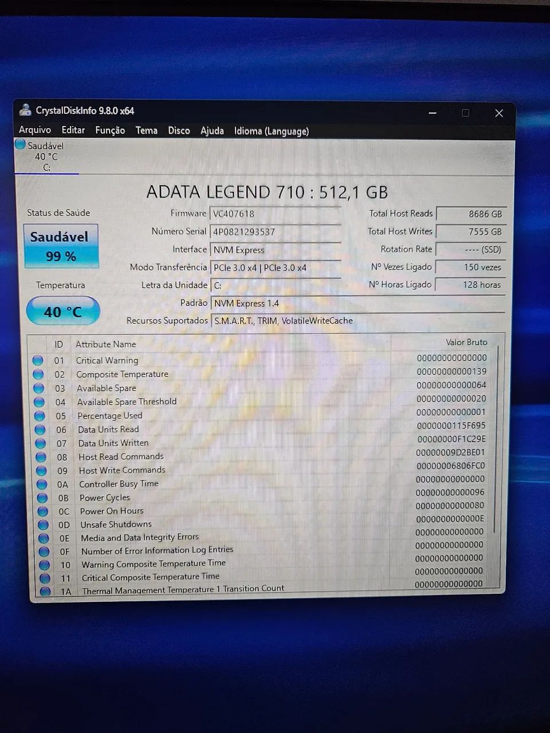Click the Letra da Unidade field C:
The image size is (550, 733).
point(275,285)
